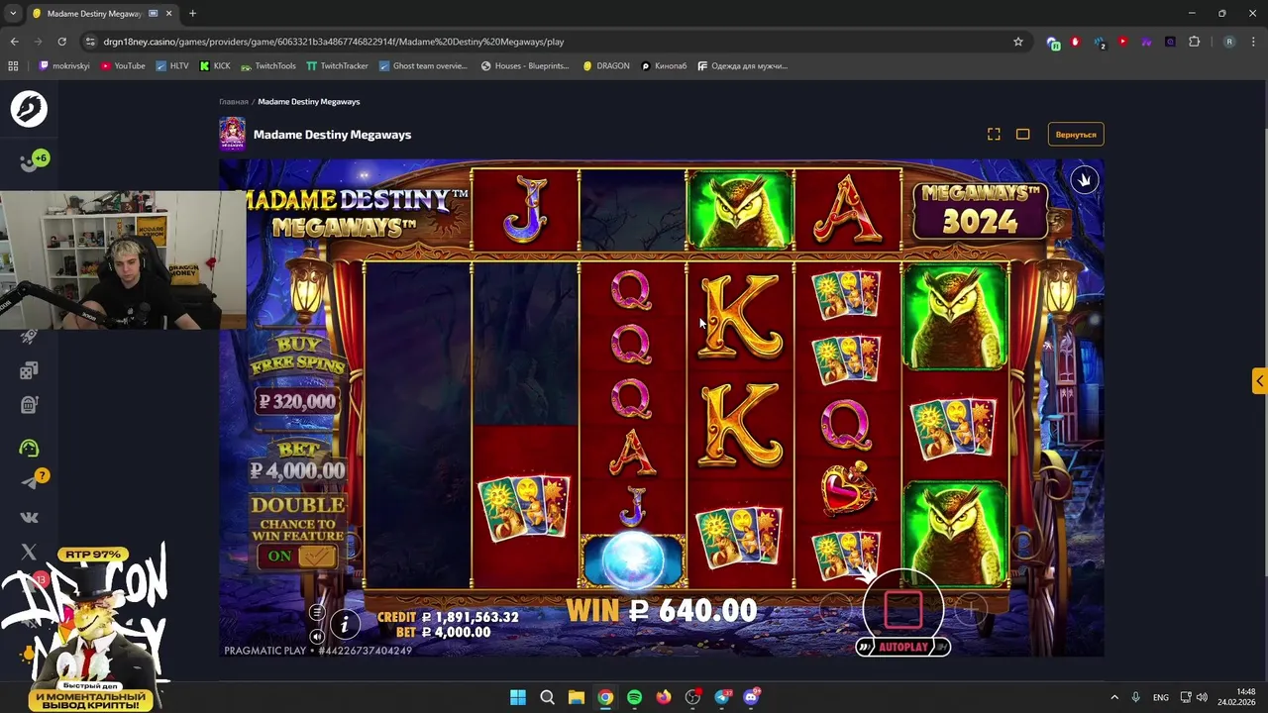Screen dimensions: 1268x713
Task: Open the Chrome extensions puzzle icon
Action: [x=1194, y=42]
